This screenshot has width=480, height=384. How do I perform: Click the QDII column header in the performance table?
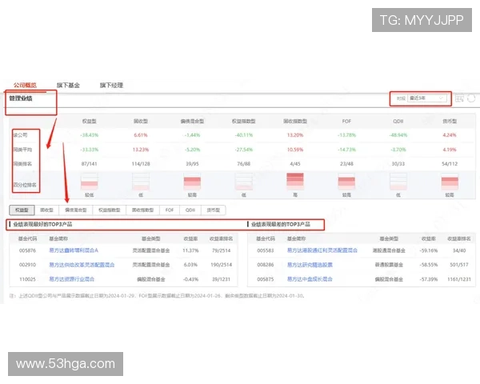[x=398, y=122]
